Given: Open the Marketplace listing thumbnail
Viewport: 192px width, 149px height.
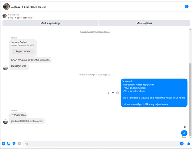Looking at the screenshot, I should coord(5,16).
